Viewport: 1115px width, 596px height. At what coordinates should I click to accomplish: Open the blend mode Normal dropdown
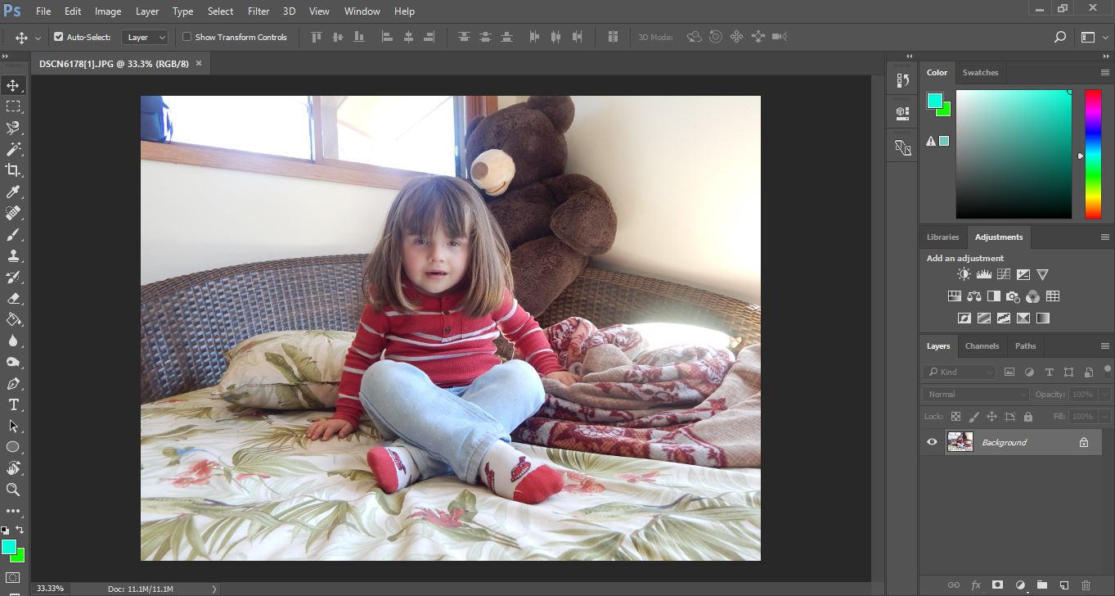976,394
